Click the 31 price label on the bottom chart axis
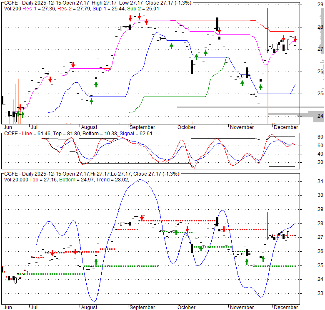The image size is (325, 310). [x=320, y=181]
